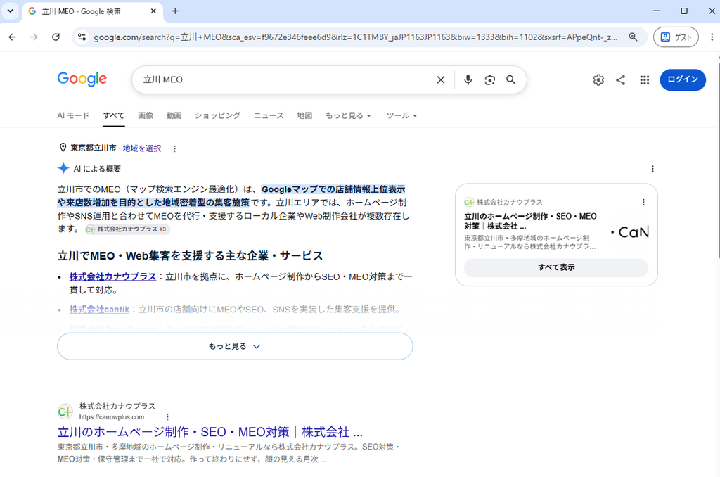The width and height of the screenshot is (720, 477).
Task: Expand the もっと見る dropdown in tabs
Action: [x=348, y=115]
